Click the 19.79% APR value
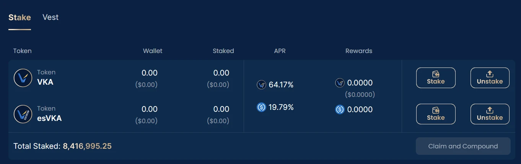The height and width of the screenshot is (164, 521). (281, 108)
